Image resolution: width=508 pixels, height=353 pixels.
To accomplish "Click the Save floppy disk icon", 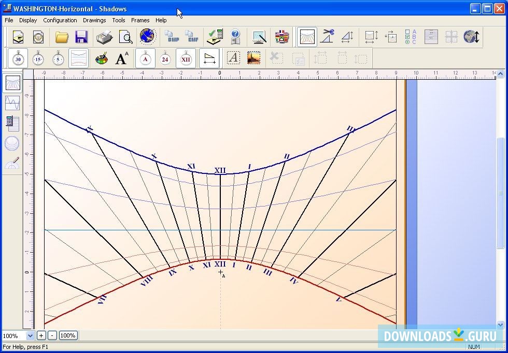I will [x=81, y=37].
